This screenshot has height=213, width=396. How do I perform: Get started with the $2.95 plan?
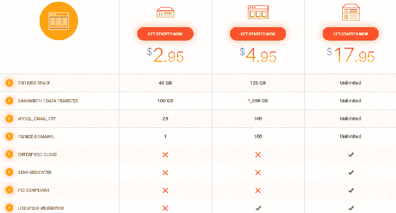pos(165,34)
